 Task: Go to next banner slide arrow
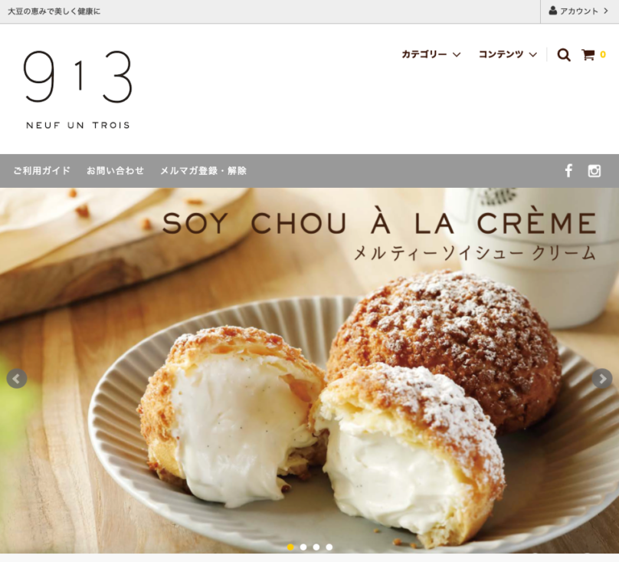click(x=602, y=379)
